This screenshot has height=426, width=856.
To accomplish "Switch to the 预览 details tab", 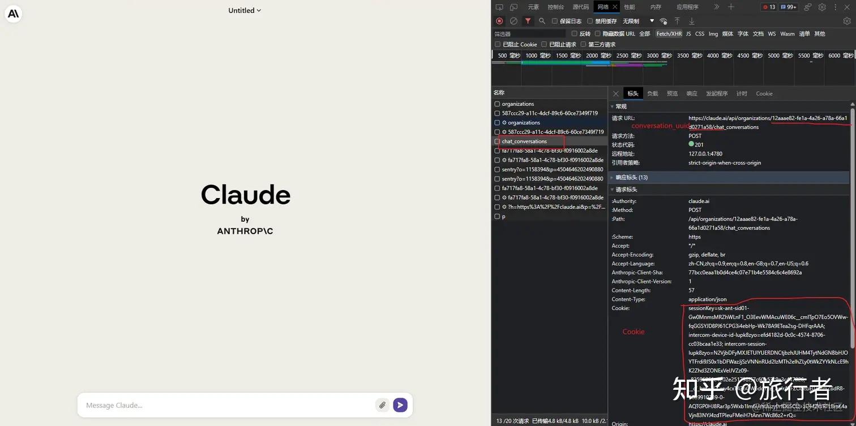I will 672,94.
